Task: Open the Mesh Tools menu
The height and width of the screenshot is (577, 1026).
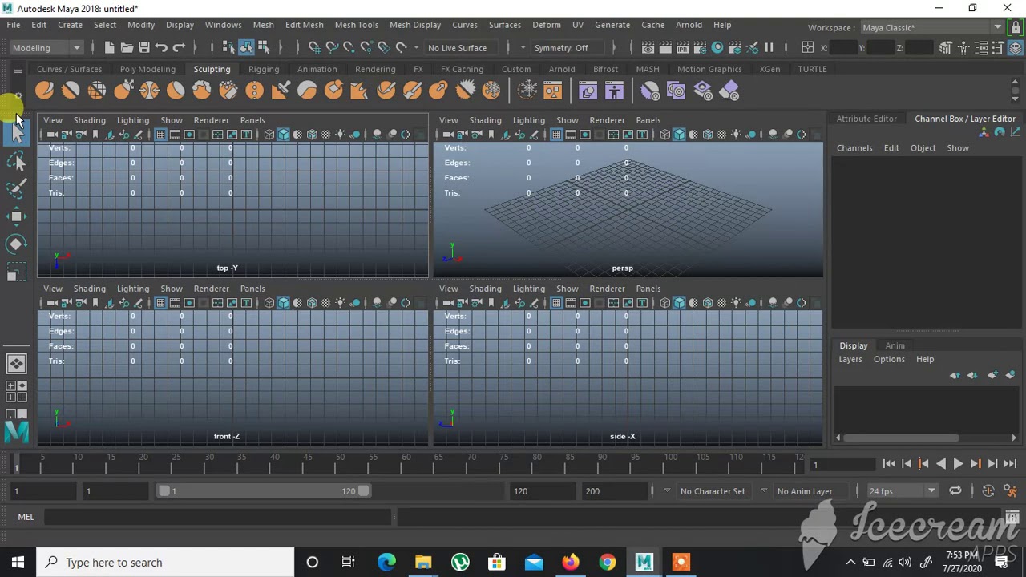Action: coord(356,25)
